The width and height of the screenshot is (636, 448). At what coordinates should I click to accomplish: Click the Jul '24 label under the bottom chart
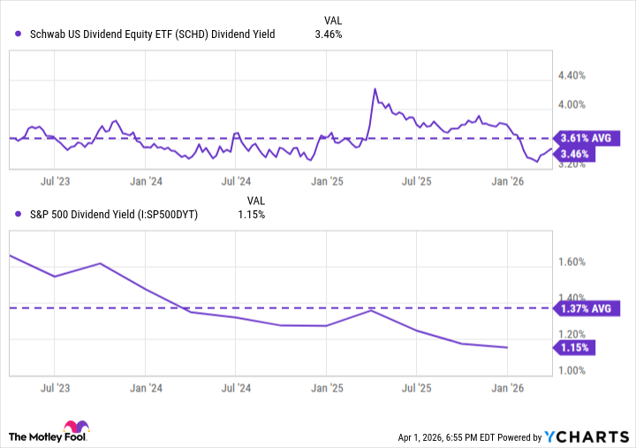[x=235, y=387]
